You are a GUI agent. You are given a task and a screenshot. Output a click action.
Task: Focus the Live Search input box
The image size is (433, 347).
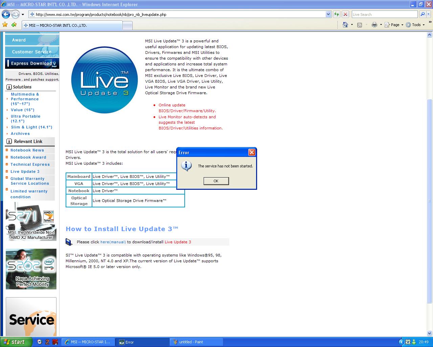coord(384,14)
